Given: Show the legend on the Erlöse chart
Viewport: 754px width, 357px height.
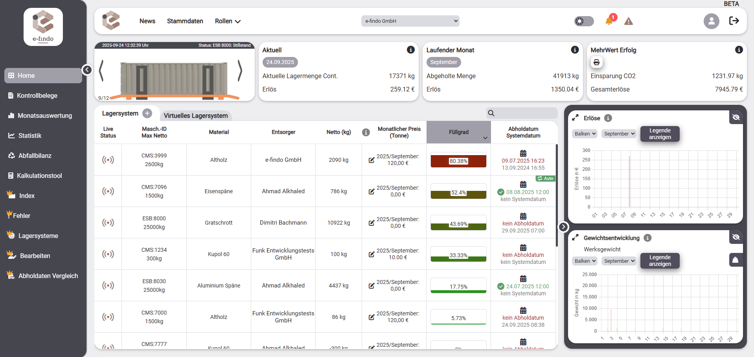Looking at the screenshot, I should (660, 134).
